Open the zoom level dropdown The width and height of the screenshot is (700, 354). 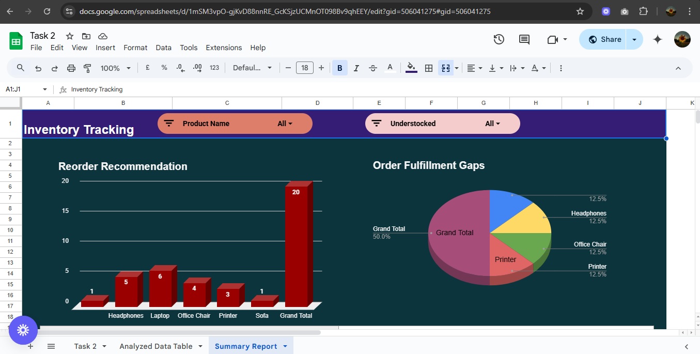point(116,68)
